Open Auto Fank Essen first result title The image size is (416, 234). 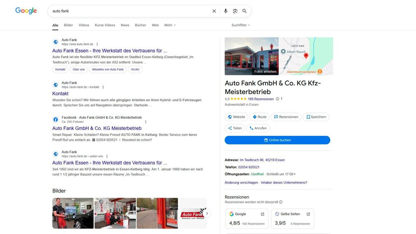109,51
